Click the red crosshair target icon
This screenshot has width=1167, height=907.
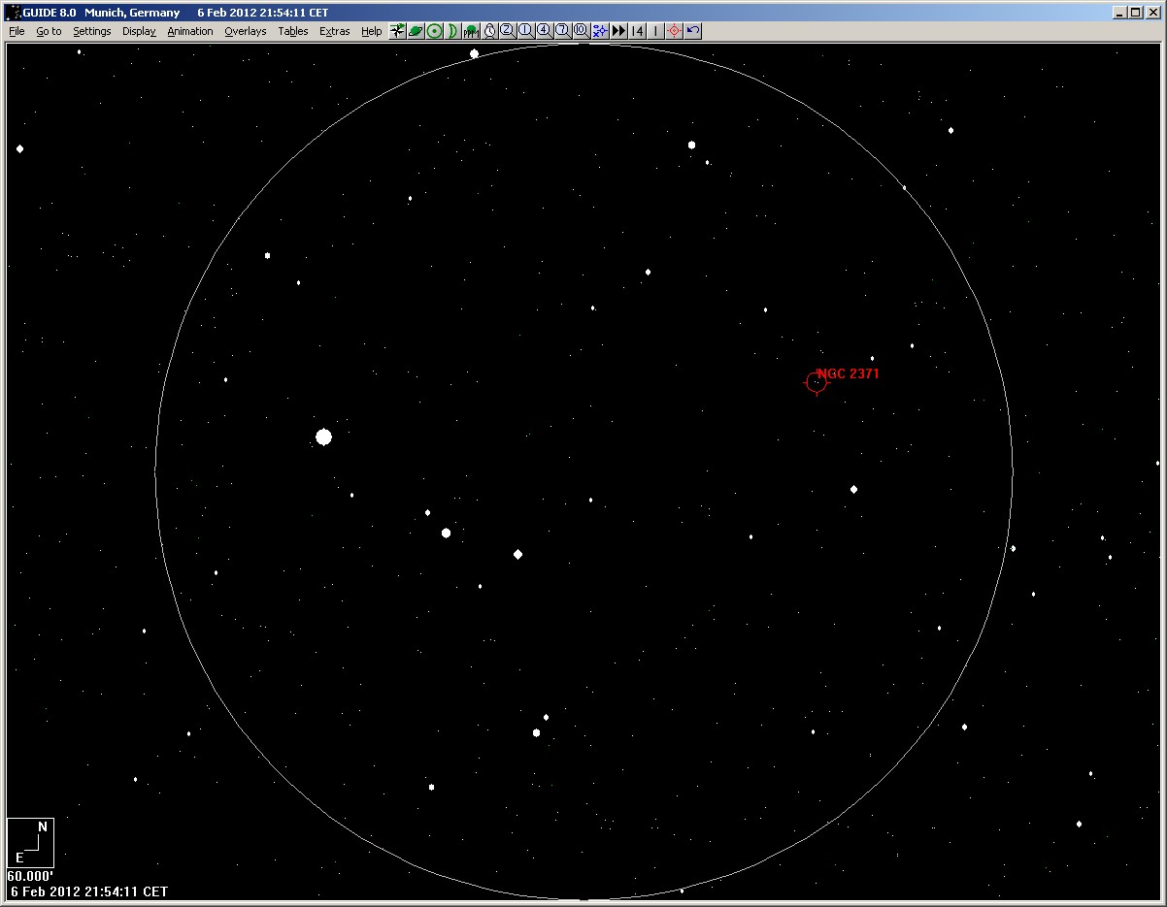coord(674,31)
